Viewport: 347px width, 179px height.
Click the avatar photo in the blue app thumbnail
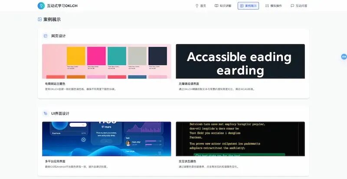(128, 143)
